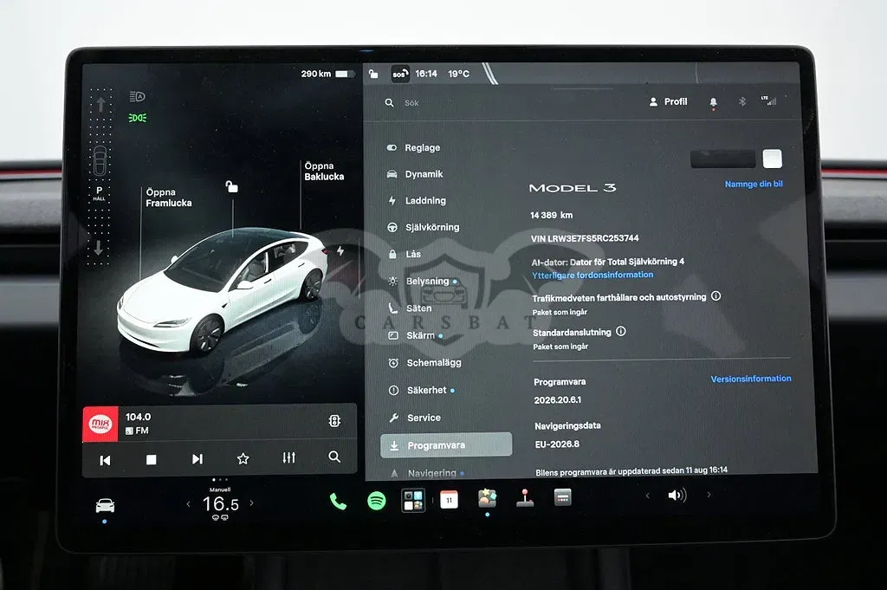Open the audio equalizer settings
Screen dimensions: 887x590
click(x=289, y=457)
